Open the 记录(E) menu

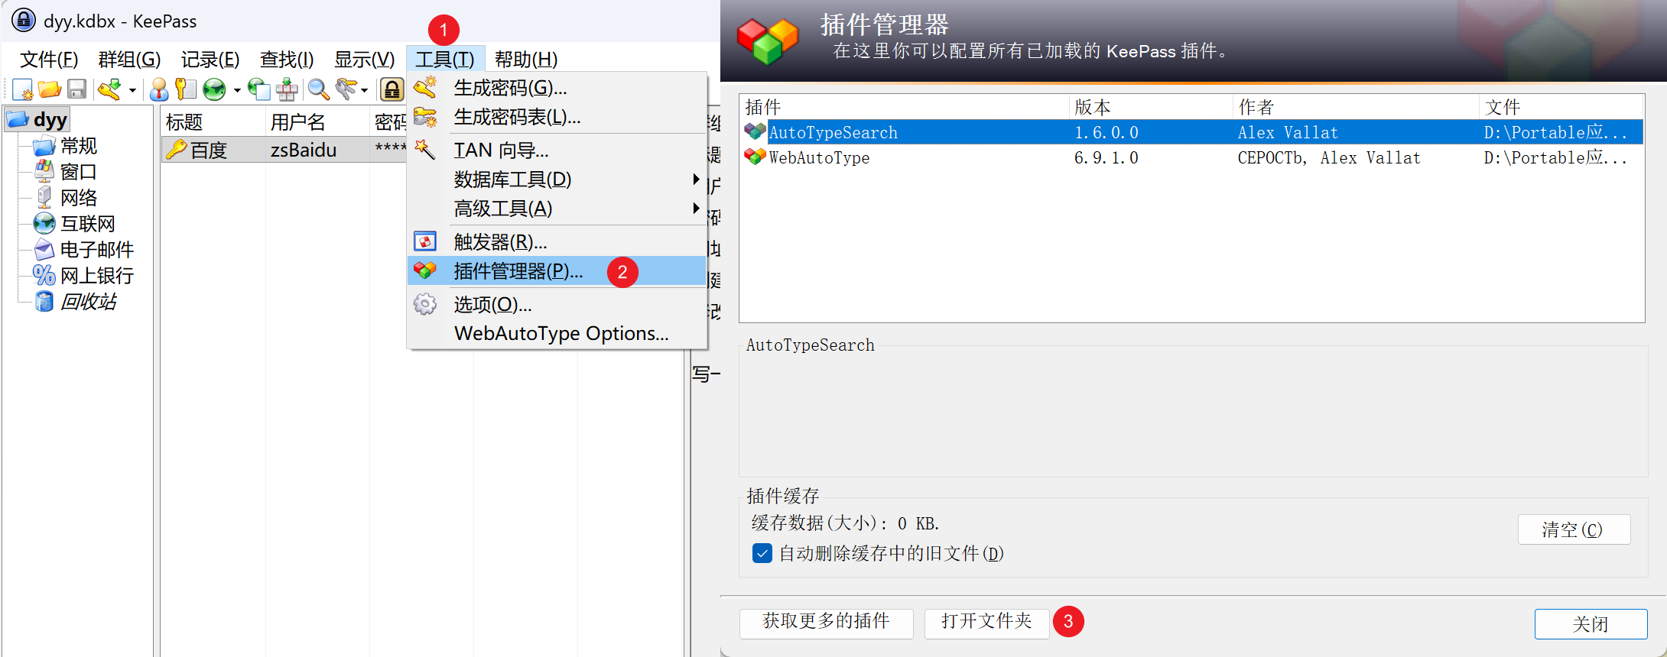click(x=210, y=59)
